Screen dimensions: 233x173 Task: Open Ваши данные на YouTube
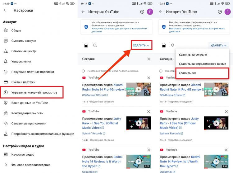point(30,103)
